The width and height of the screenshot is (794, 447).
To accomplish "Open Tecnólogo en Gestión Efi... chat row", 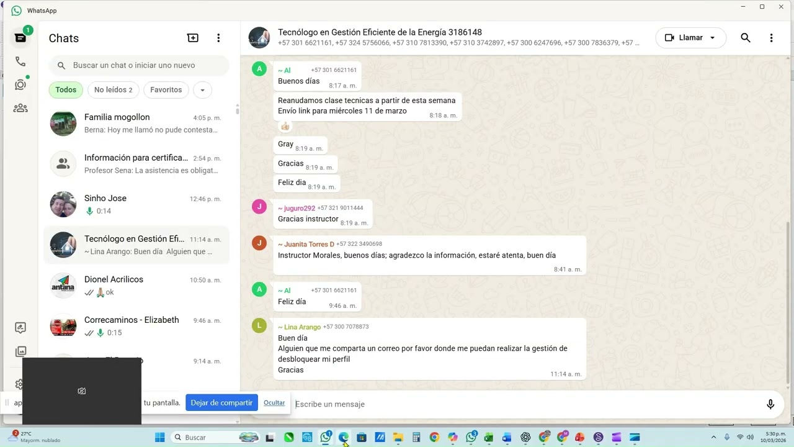I will click(x=136, y=245).
